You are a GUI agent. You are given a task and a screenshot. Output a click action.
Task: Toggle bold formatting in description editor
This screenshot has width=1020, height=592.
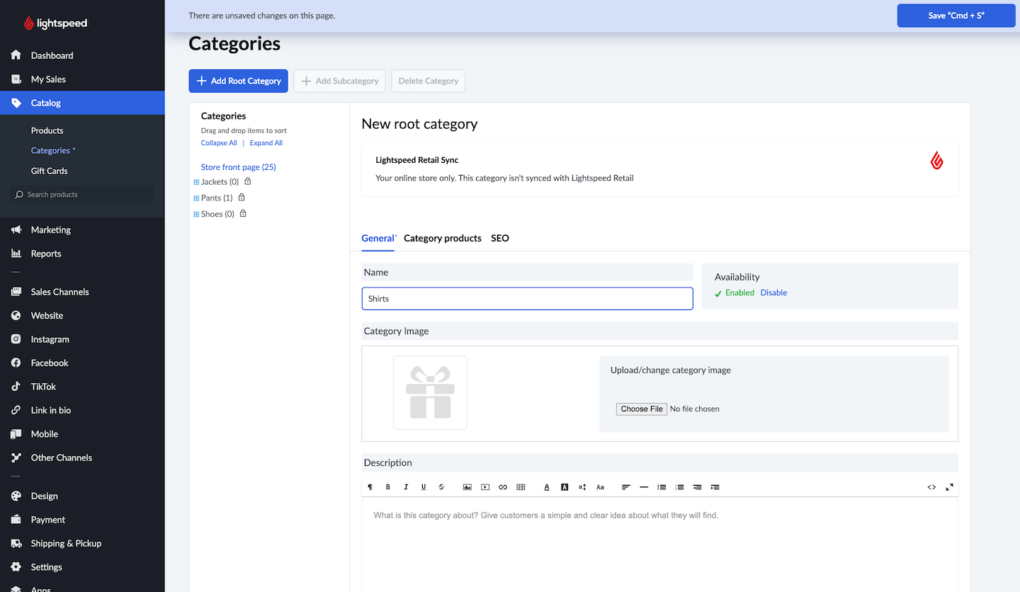(388, 487)
